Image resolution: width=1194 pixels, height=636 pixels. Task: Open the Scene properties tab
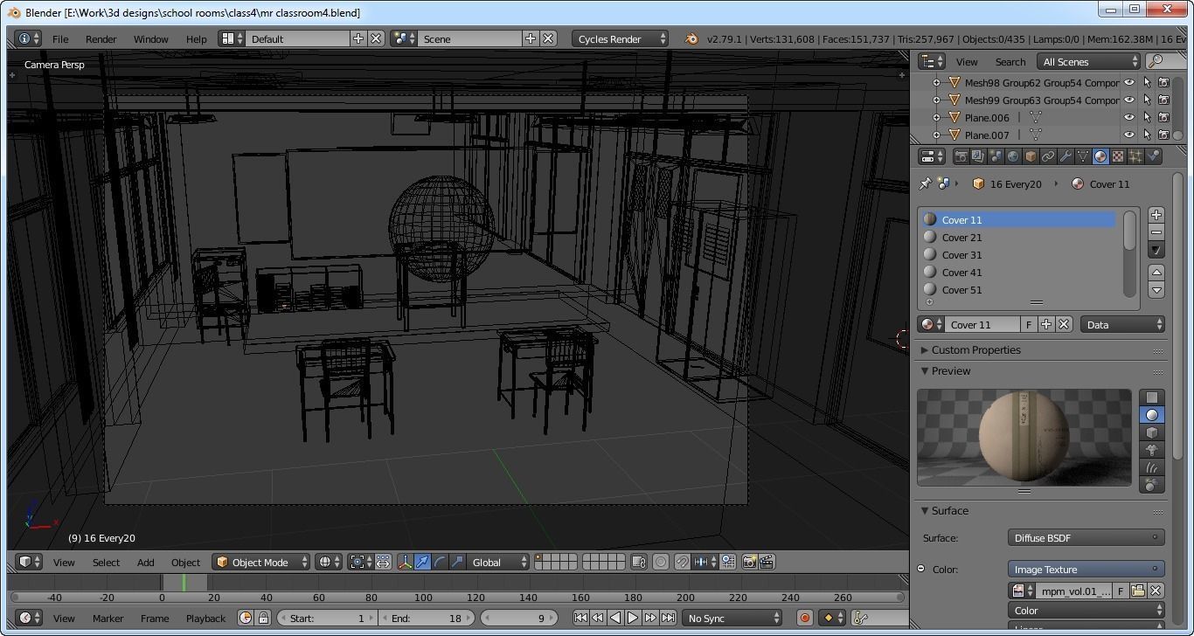click(x=996, y=156)
